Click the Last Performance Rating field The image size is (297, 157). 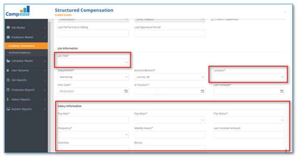coord(93,34)
